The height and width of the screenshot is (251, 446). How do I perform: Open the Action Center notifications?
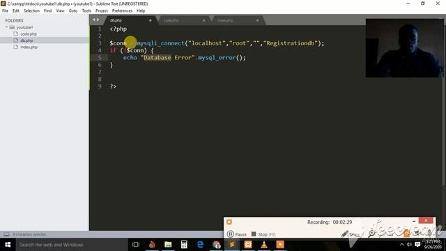417,245
